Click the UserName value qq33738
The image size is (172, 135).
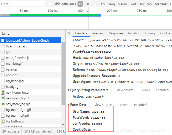coord(98,112)
